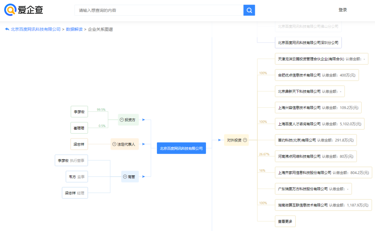Open 上海兴容信息技术有限公司 node
The height and width of the screenshot is (231, 375).
tap(318, 108)
